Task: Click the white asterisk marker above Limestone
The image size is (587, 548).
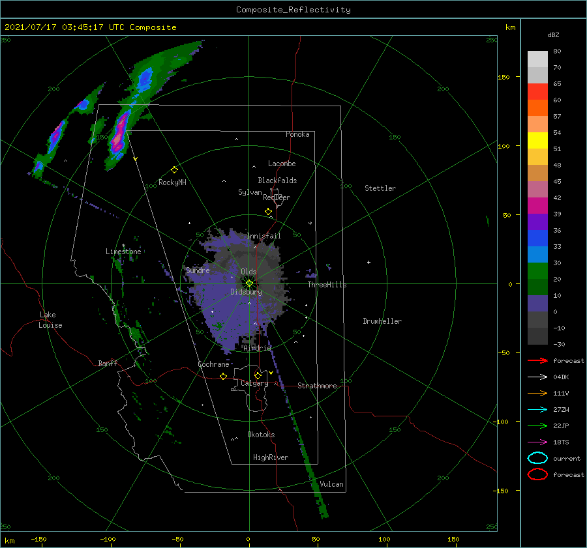Action: [x=123, y=246]
